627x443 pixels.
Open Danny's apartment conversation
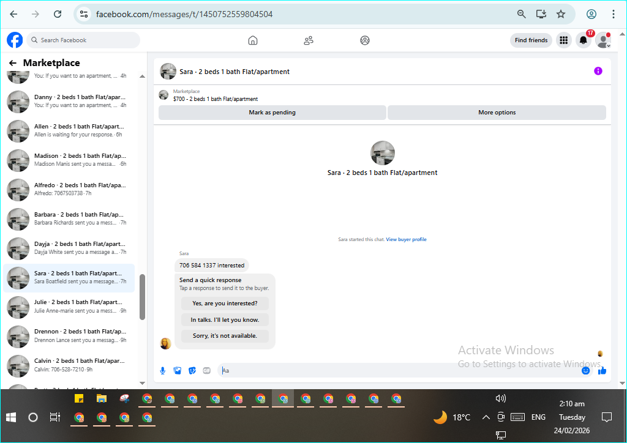pos(69,101)
